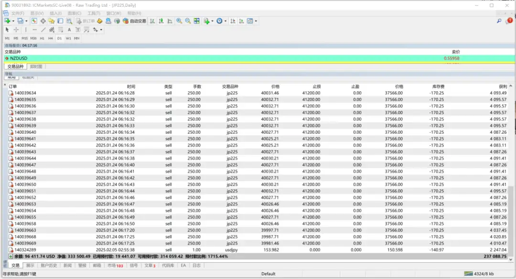This screenshot has height=279, width=516.
Task: Sort orders by the 时间 column header
Action: pos(131,86)
